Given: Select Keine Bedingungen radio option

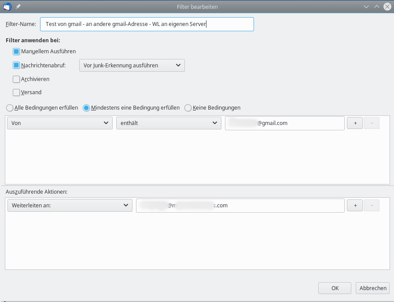Looking at the screenshot, I should coord(188,108).
